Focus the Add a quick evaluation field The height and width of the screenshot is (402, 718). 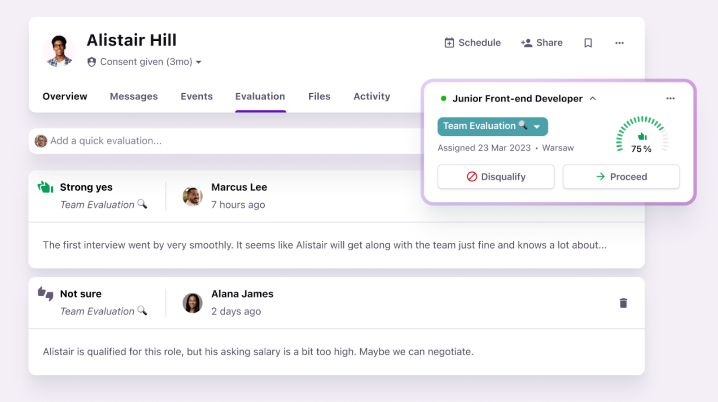(x=224, y=141)
